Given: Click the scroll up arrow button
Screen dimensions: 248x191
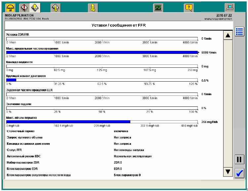Looking at the screenshot, I should (228, 35).
